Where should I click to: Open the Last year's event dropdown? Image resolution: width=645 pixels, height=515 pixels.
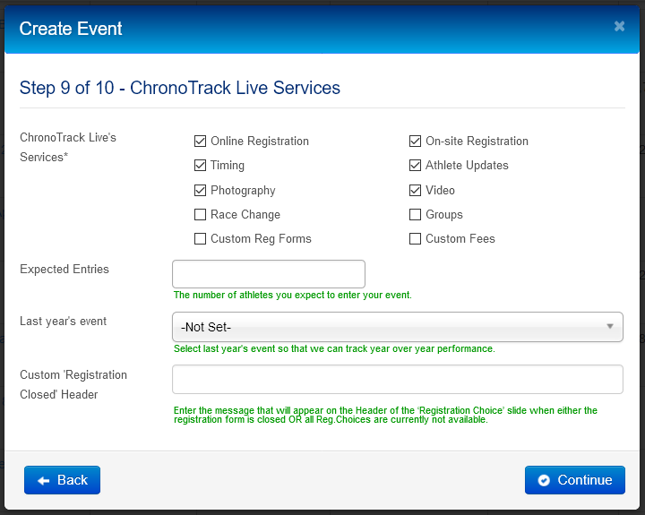[x=398, y=327]
